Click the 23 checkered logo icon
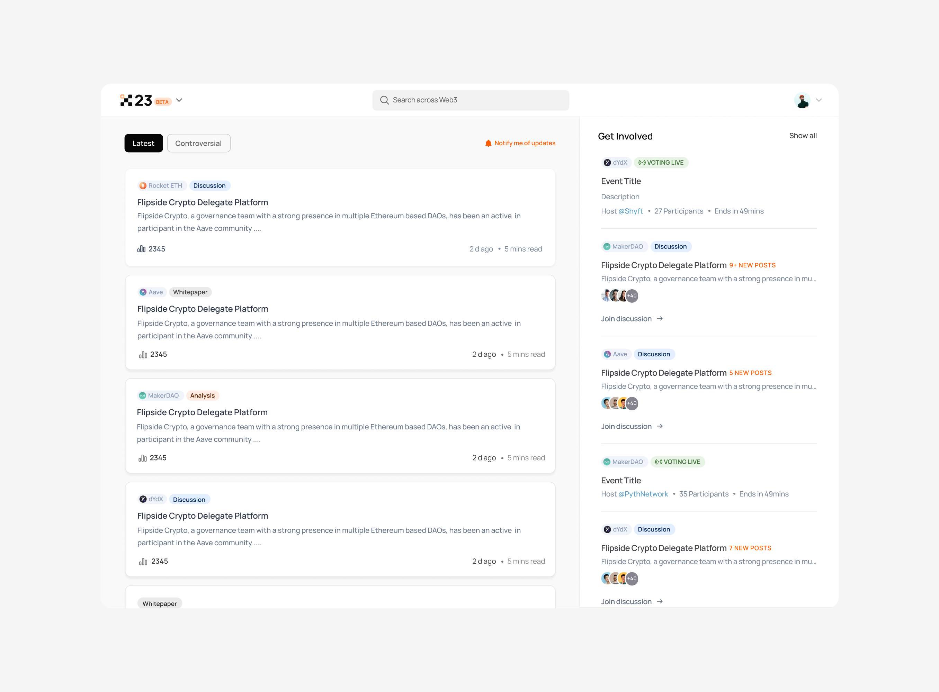 [126, 101]
